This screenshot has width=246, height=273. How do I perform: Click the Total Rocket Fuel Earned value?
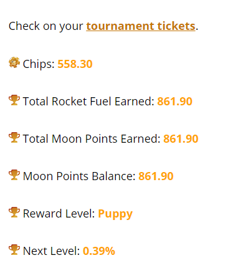[174, 102]
